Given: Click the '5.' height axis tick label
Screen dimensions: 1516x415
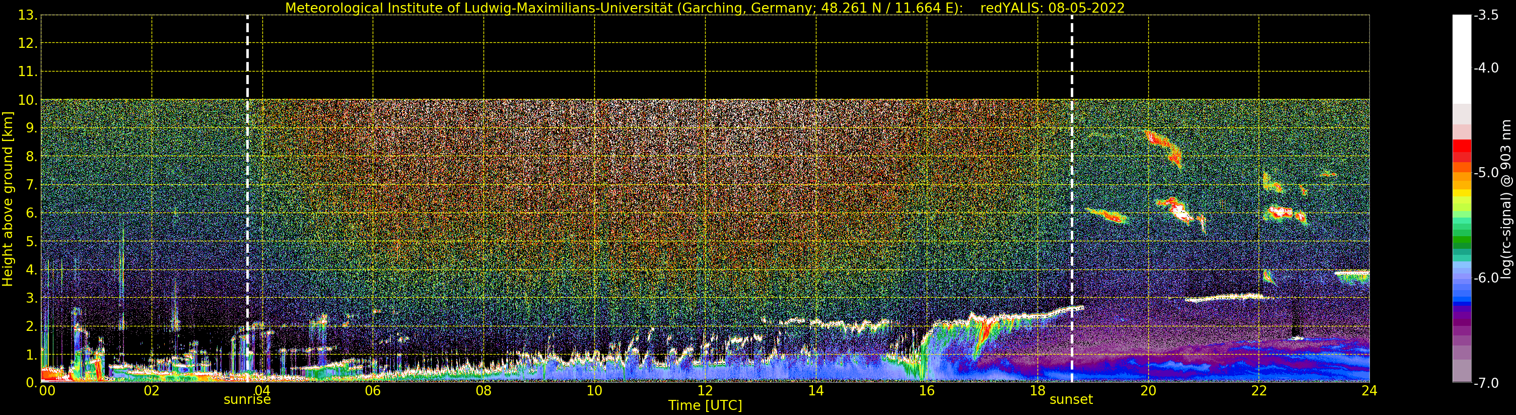Looking at the screenshot, I should [x=31, y=241].
